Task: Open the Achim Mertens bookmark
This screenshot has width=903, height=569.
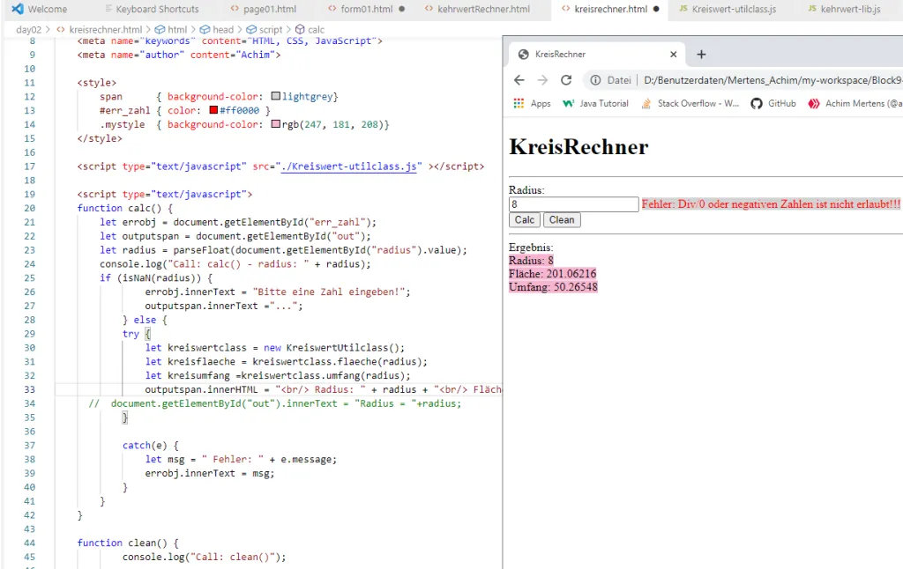Action: (x=854, y=104)
